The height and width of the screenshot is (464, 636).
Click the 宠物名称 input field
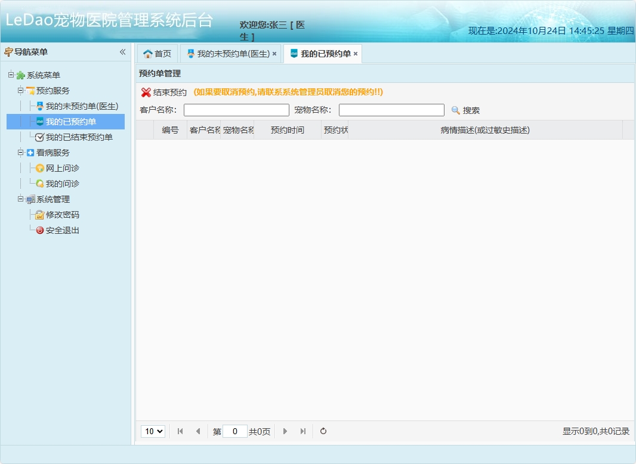pyautogui.click(x=391, y=110)
